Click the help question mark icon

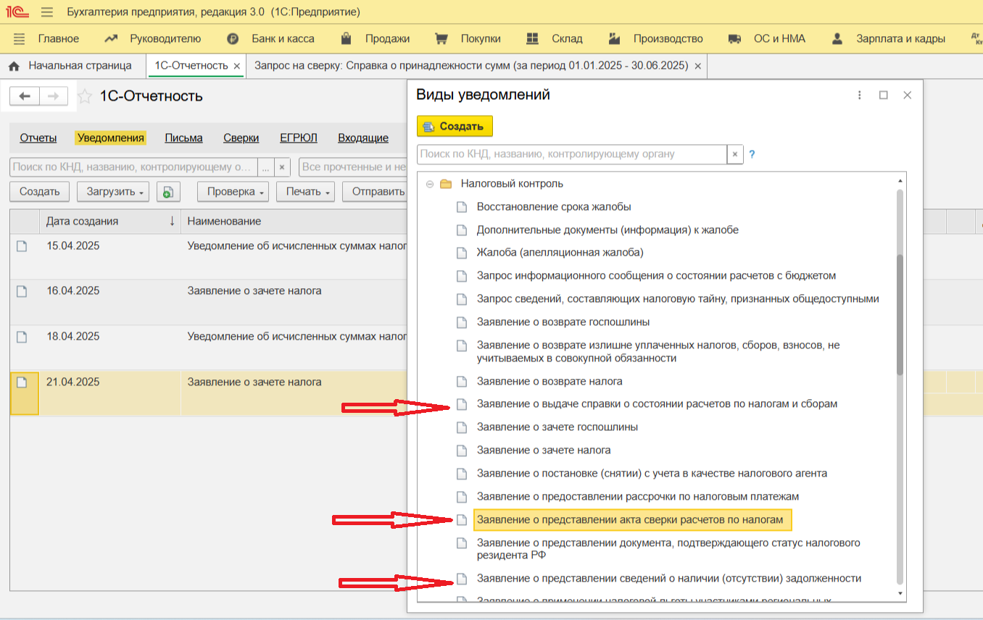point(752,154)
